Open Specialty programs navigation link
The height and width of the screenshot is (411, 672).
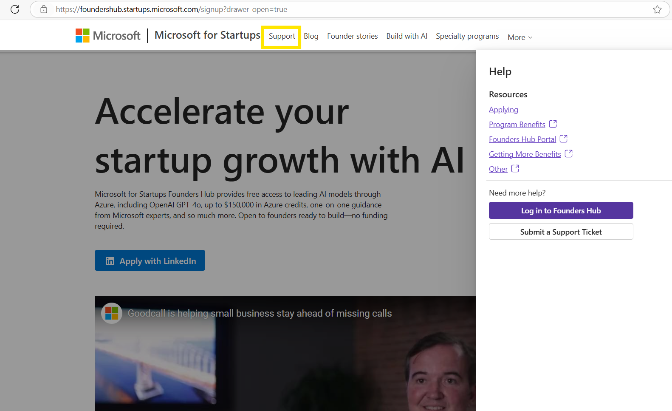pyautogui.click(x=467, y=37)
